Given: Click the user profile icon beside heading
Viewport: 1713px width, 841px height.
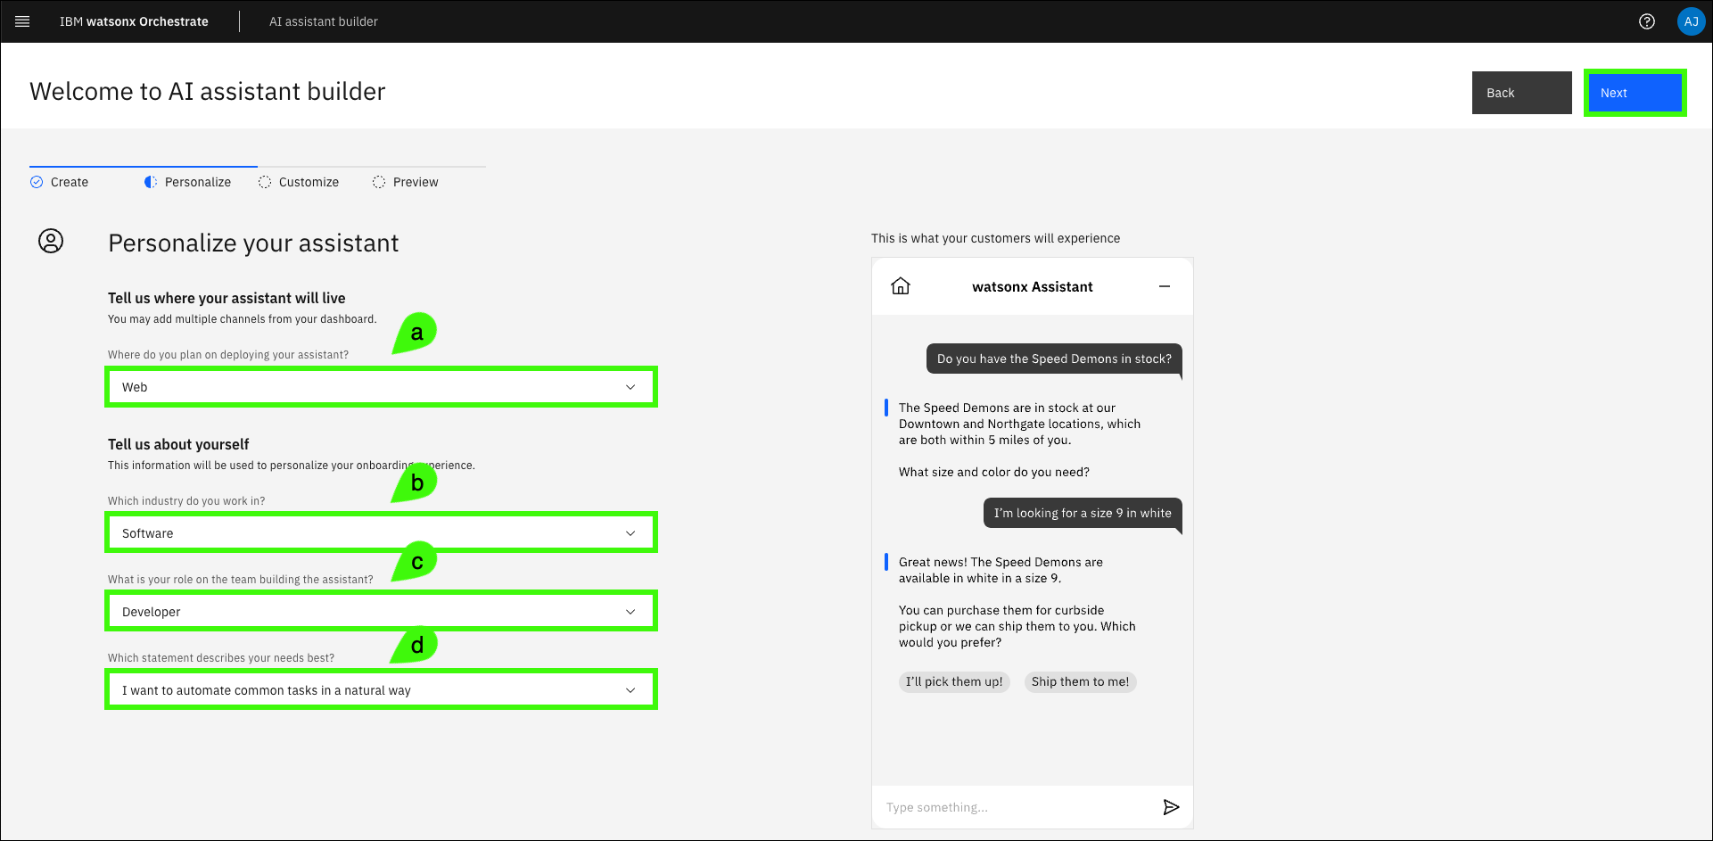Looking at the screenshot, I should (51, 241).
